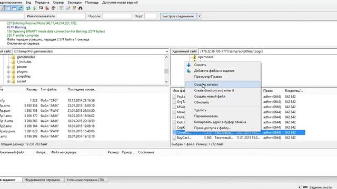Viewport: 337px width, 189px height.
Task: Choose Переименовать in the context menu
Action: point(223,116)
